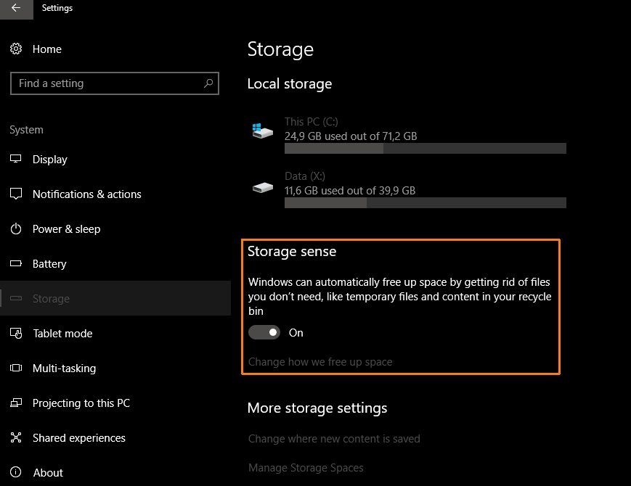This screenshot has width=631, height=486.
Task: Select Storage in the sidebar
Action: 51,299
